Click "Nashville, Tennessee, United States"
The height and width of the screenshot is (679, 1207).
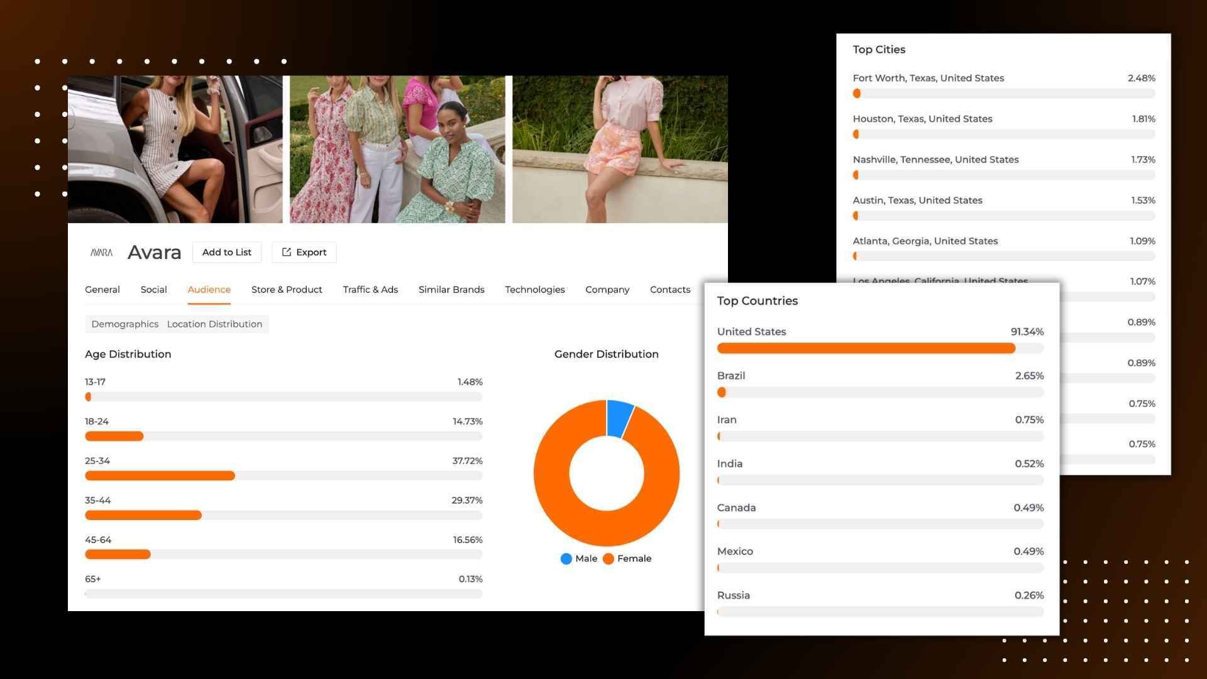[x=936, y=160]
